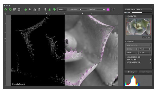Open the Canon EOS 5D Mark III dropdown

coord(138,9)
